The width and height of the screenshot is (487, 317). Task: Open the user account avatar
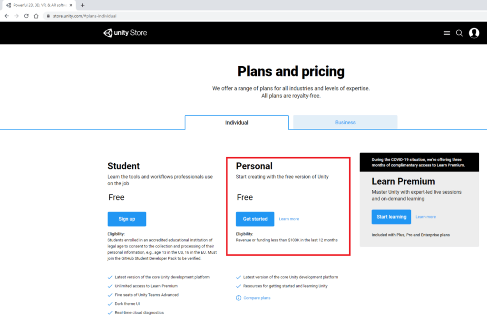[474, 33]
